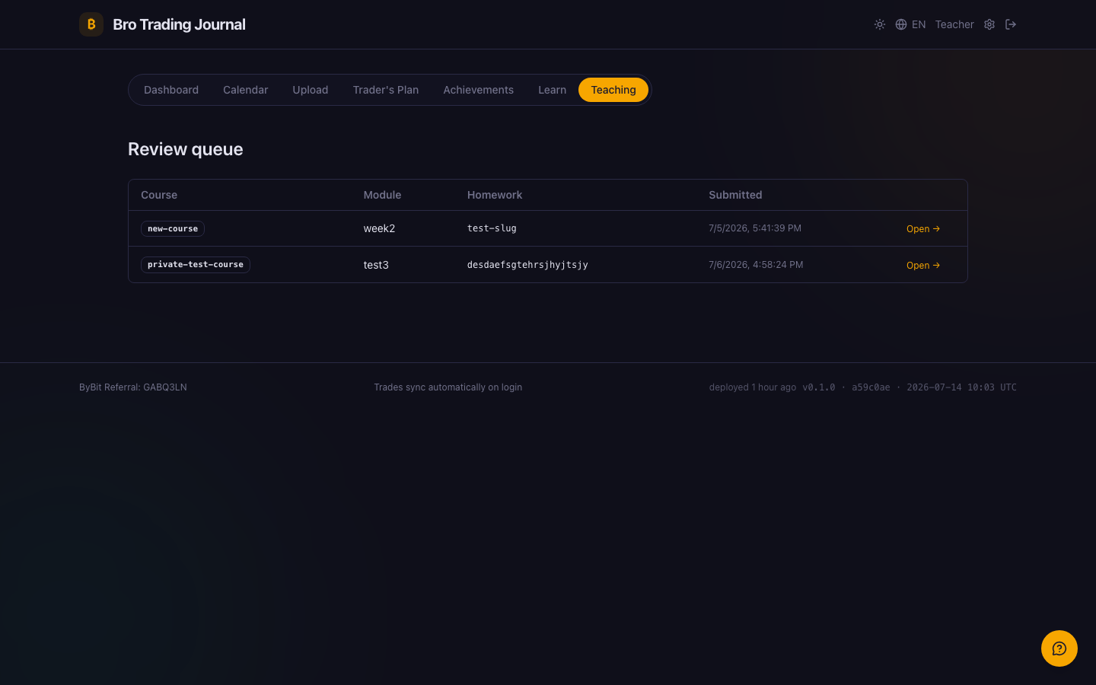The height and width of the screenshot is (685, 1096).
Task: Click the a59c0ae commit hash
Action: point(871,387)
